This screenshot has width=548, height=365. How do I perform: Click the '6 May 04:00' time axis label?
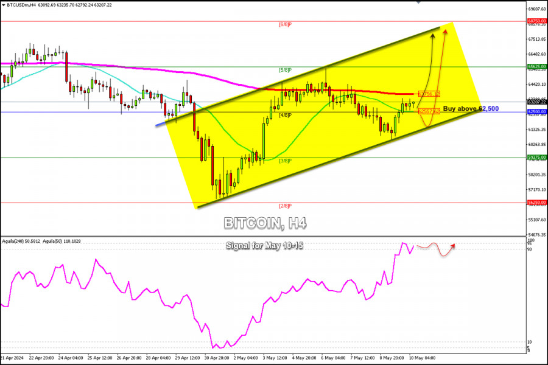pos(333,358)
